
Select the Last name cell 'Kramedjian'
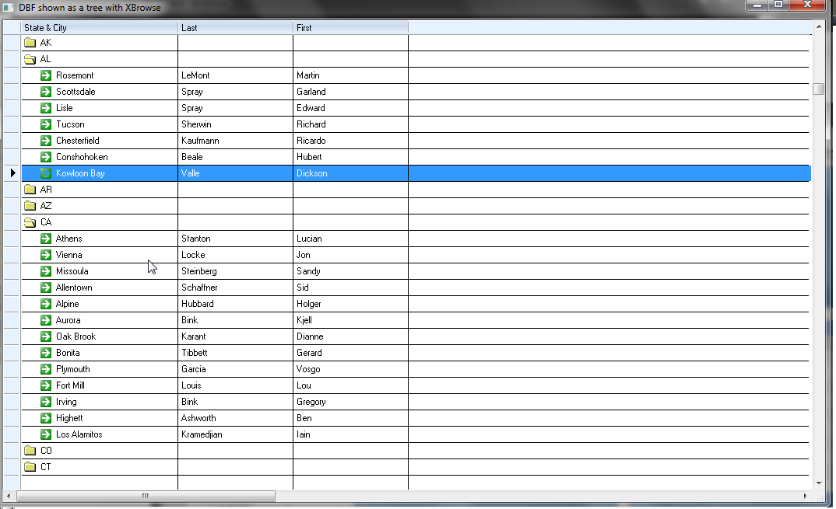(236, 434)
